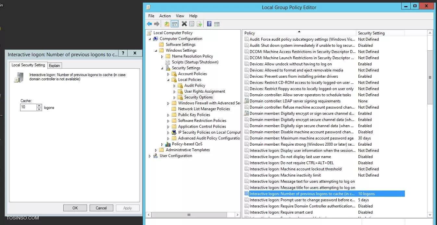Screen dimensions: 437x225
Task: Click the Cancel button in the dialog
Action: point(101,208)
